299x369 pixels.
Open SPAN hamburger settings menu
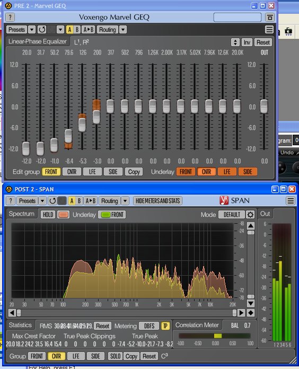[x=291, y=201]
